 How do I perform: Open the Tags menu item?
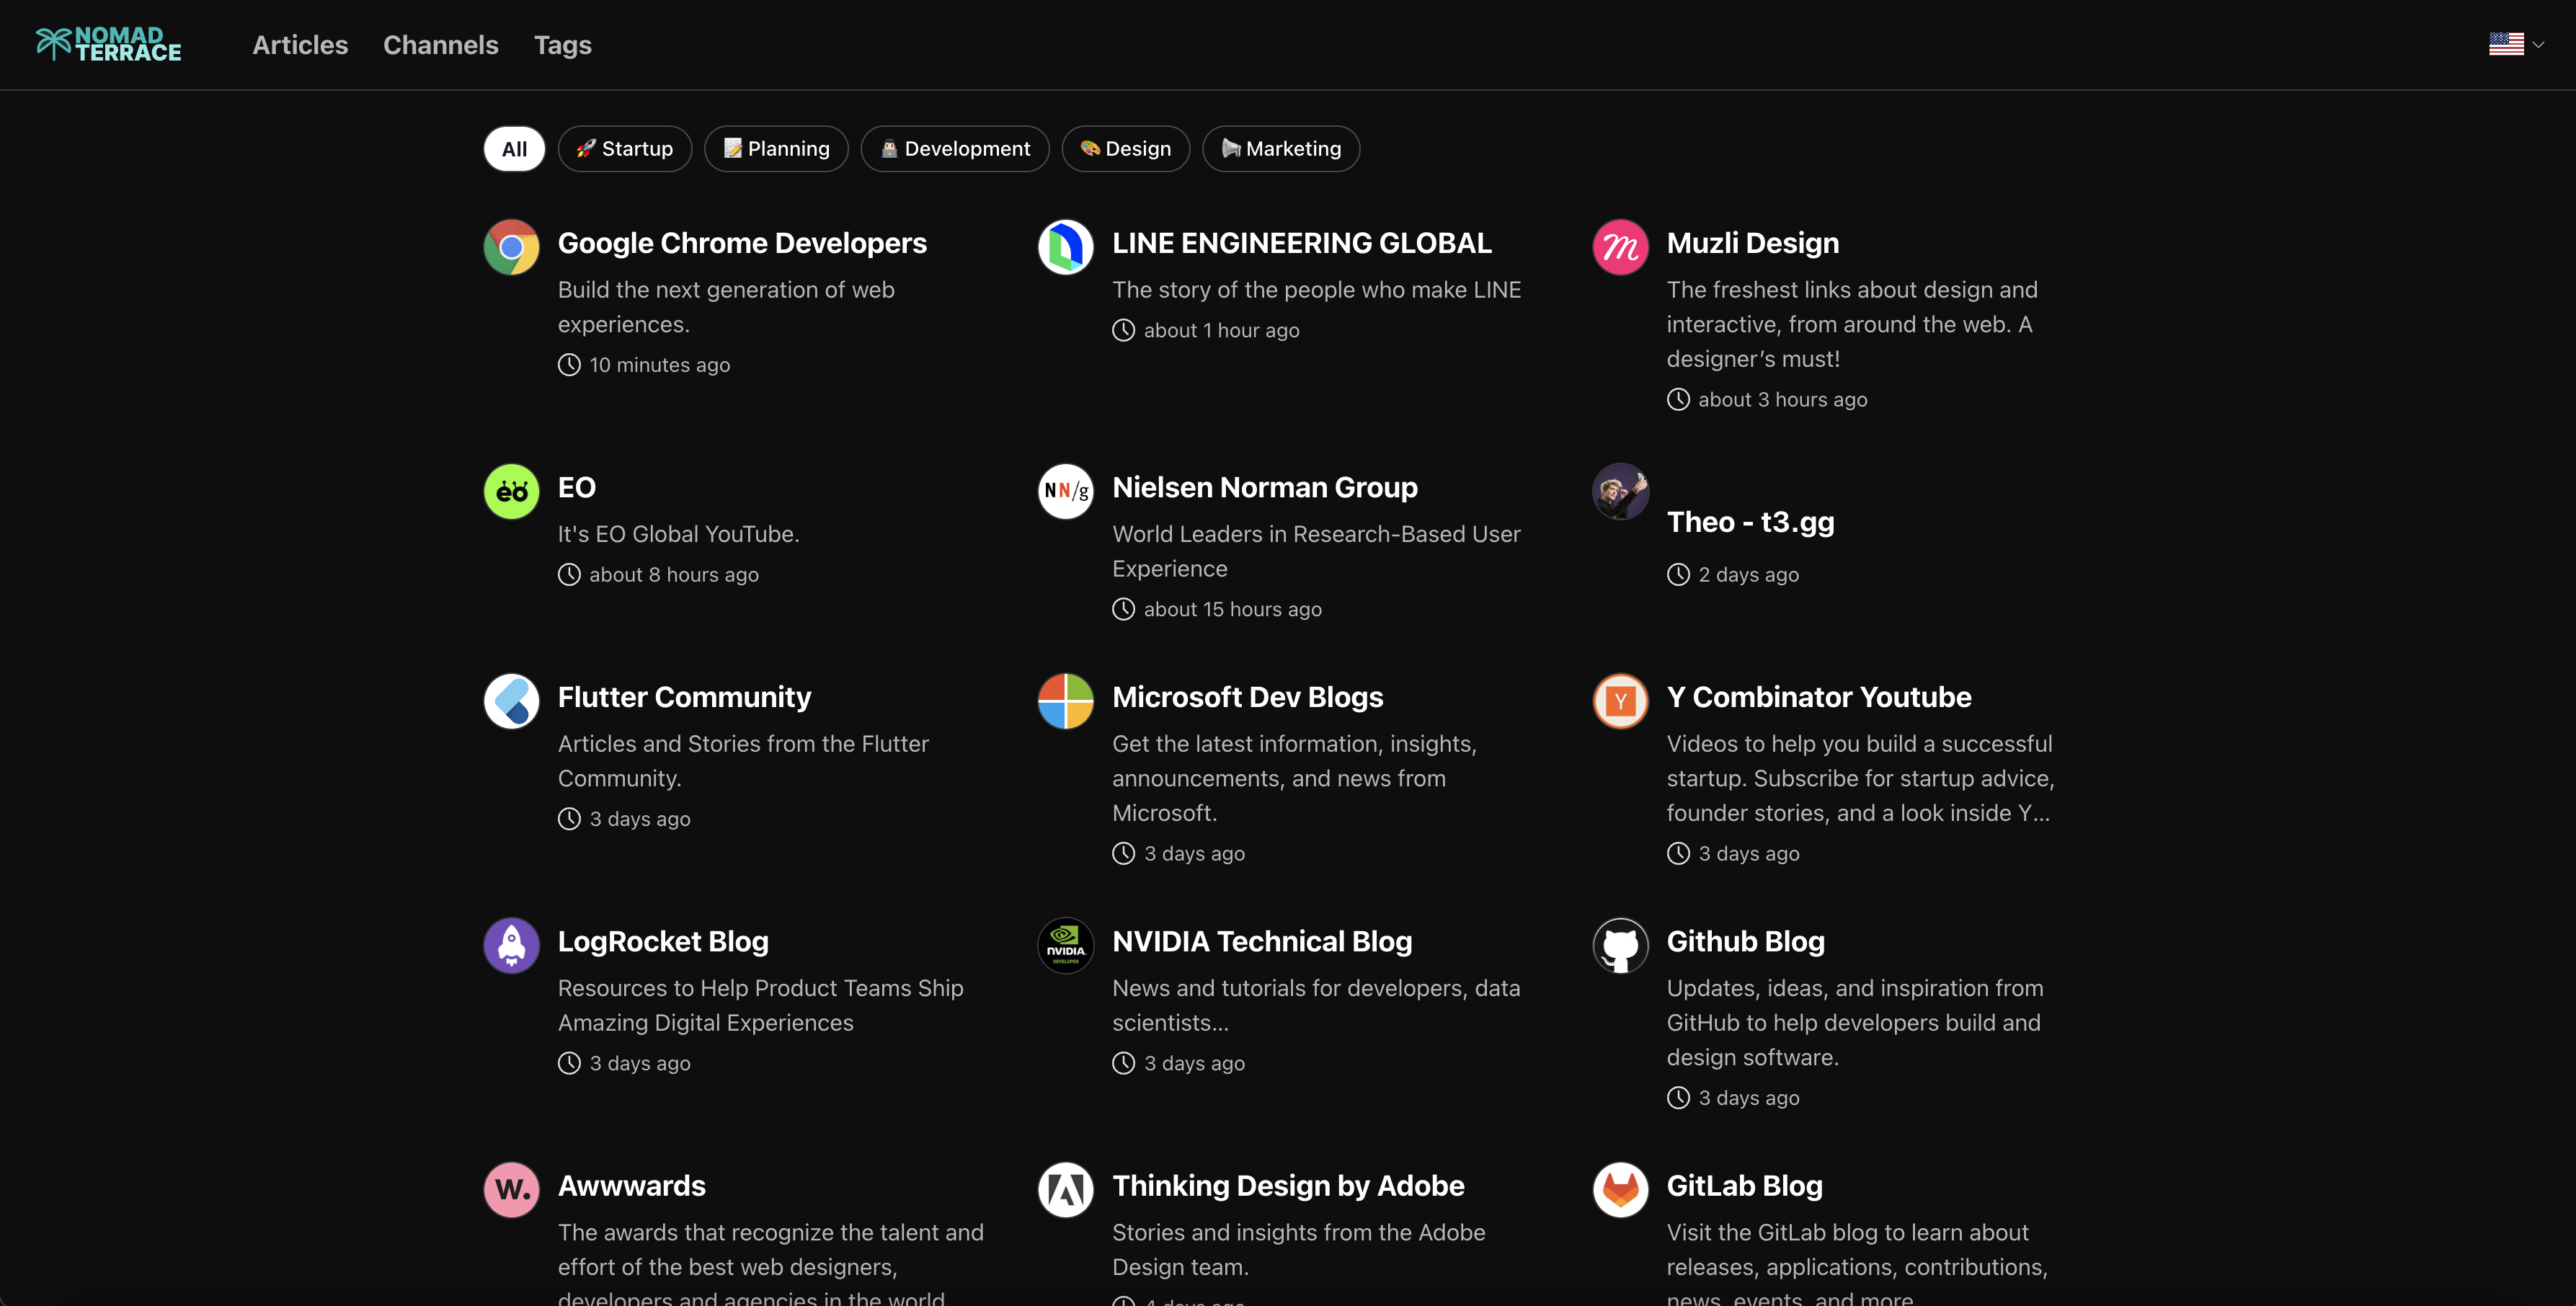coord(562,45)
